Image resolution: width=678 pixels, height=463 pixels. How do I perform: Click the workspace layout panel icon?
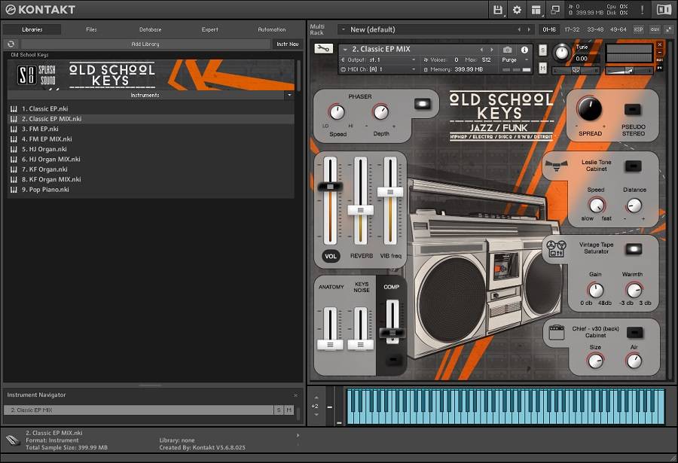536,10
